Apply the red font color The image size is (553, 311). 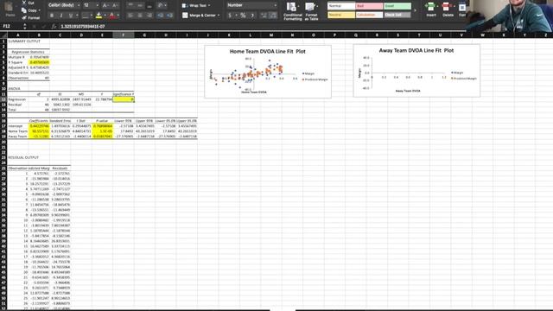[111, 16]
